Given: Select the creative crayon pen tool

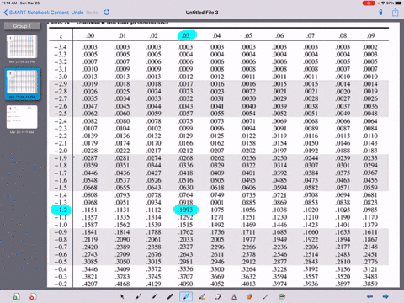Looking at the screenshot, I should click(x=202, y=296).
